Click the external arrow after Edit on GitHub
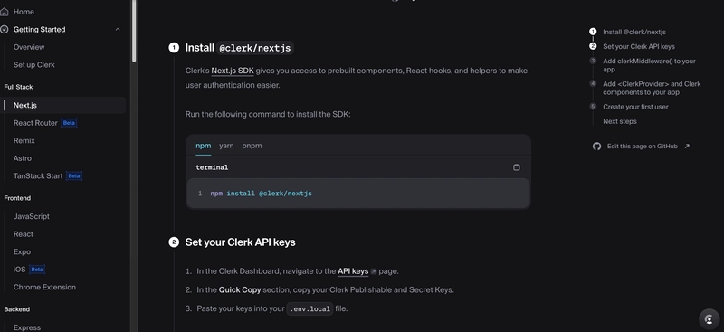The height and width of the screenshot is (332, 724). pyautogui.click(x=687, y=147)
